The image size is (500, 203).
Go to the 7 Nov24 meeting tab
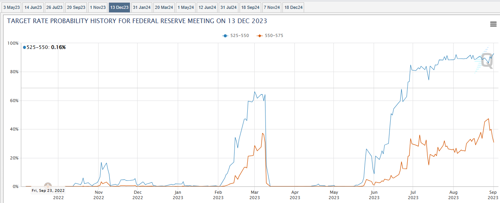(x=272, y=7)
